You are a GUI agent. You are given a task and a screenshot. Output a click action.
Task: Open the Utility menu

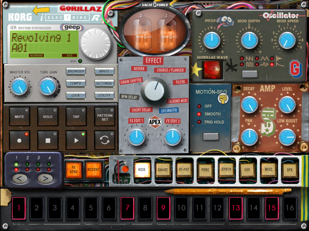(x=104, y=95)
